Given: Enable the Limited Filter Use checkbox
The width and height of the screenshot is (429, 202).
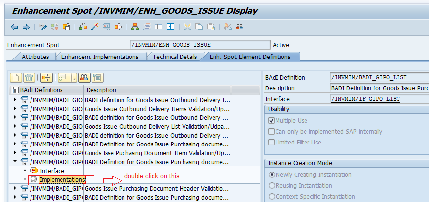Looking at the screenshot, I should click(271, 143).
